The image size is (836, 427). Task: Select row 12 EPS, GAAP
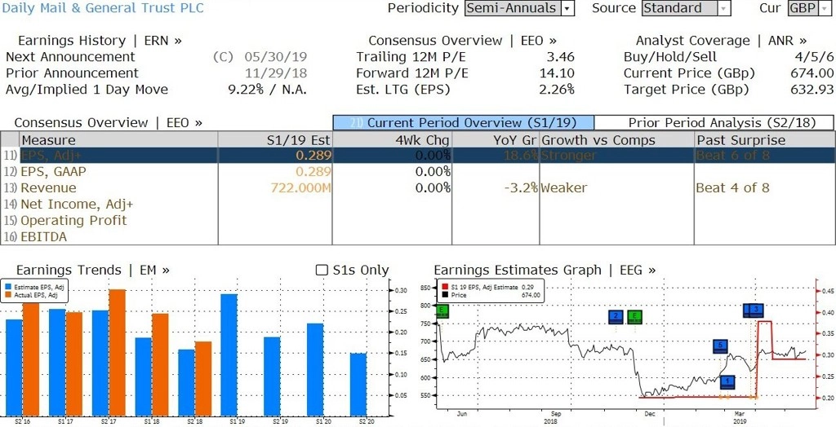(x=418, y=171)
